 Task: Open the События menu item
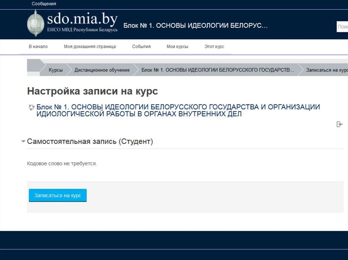click(141, 47)
